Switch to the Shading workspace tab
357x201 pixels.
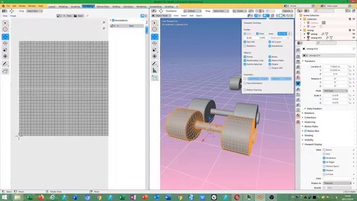[116, 6]
